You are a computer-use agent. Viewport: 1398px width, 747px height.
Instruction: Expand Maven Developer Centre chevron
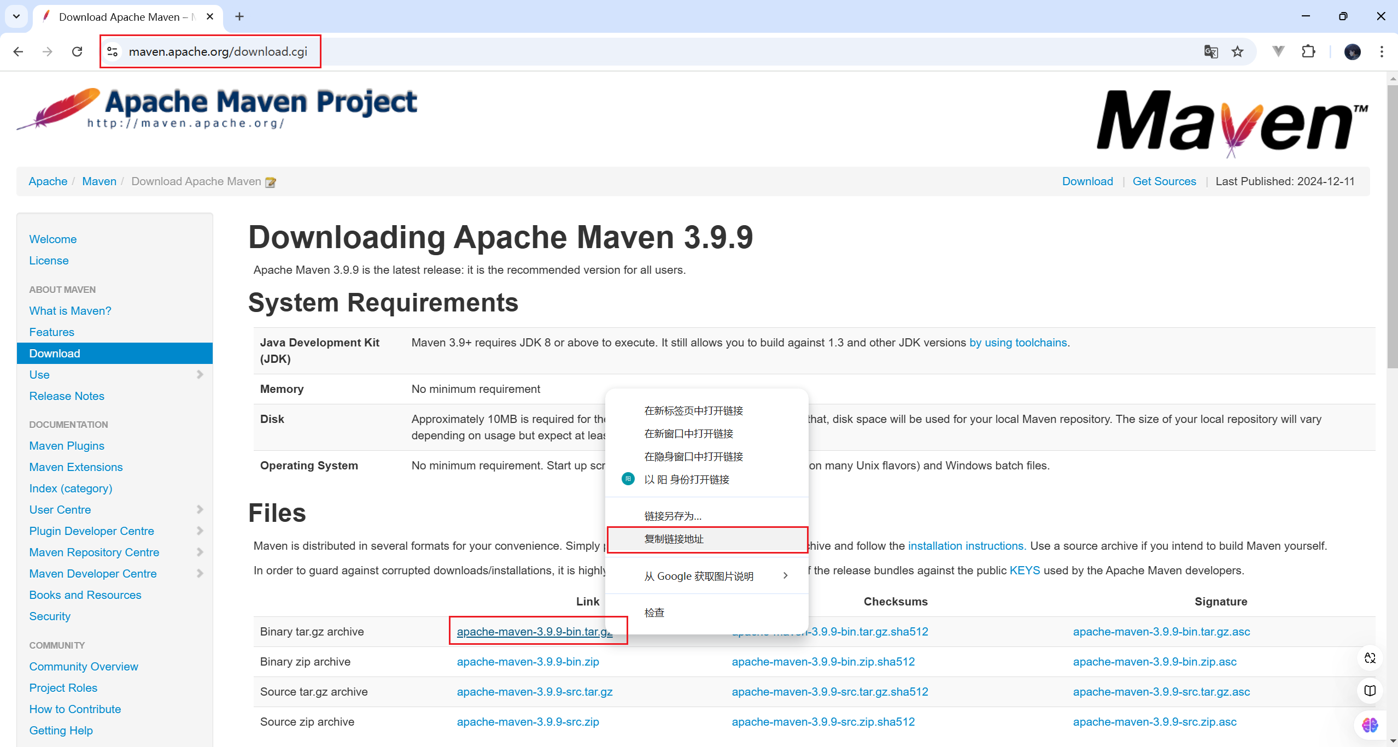(200, 573)
